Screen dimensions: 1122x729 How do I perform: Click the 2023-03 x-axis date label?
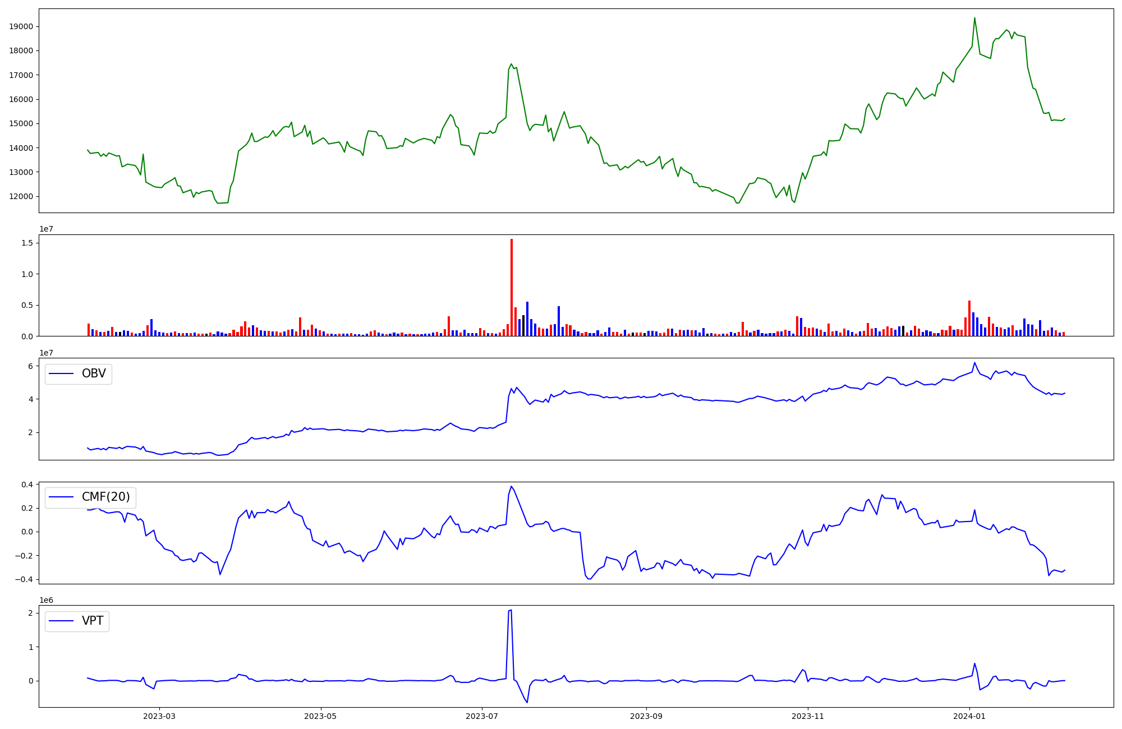(x=159, y=716)
